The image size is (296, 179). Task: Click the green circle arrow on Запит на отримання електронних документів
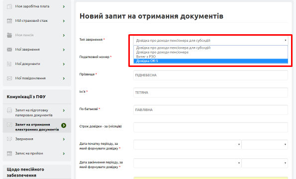pos(64,125)
